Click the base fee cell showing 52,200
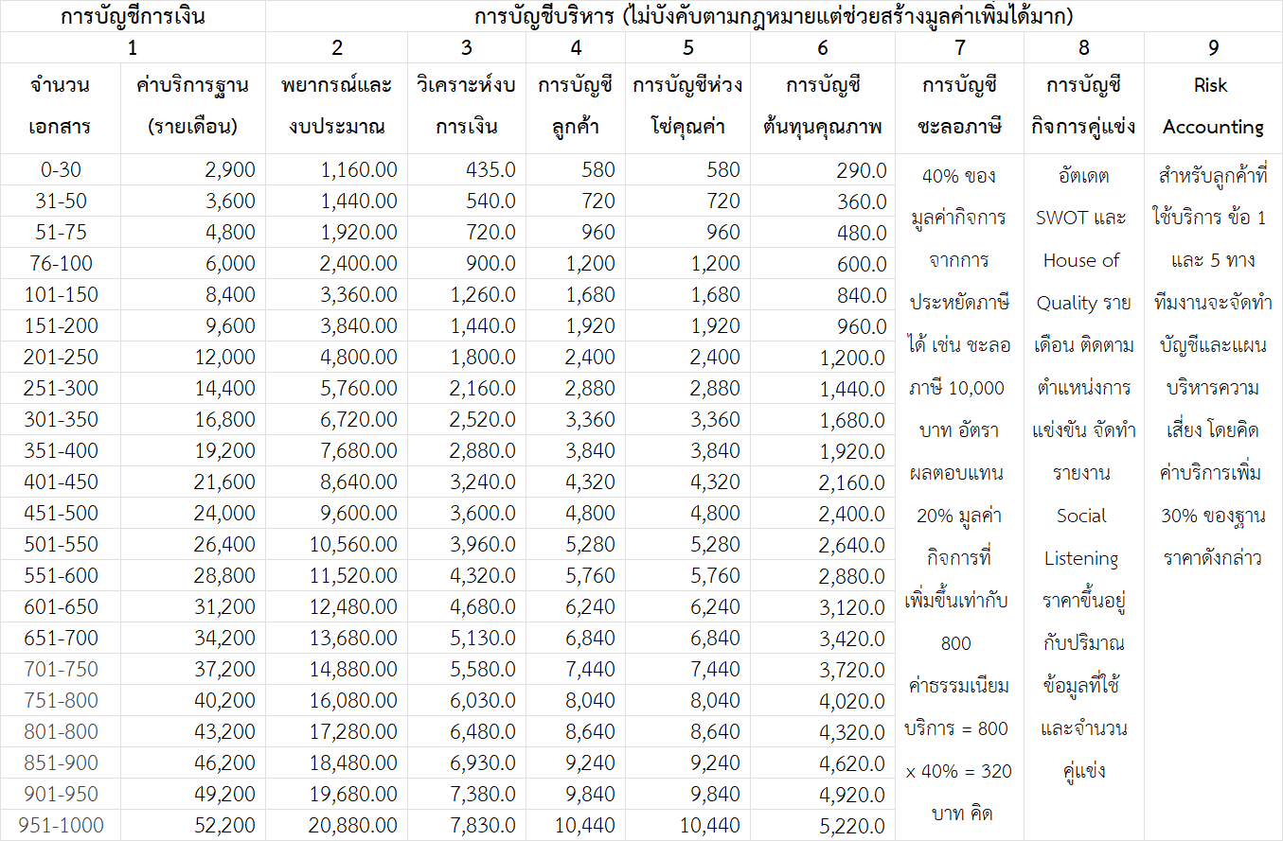This screenshot has height=841, width=1283. [x=224, y=826]
